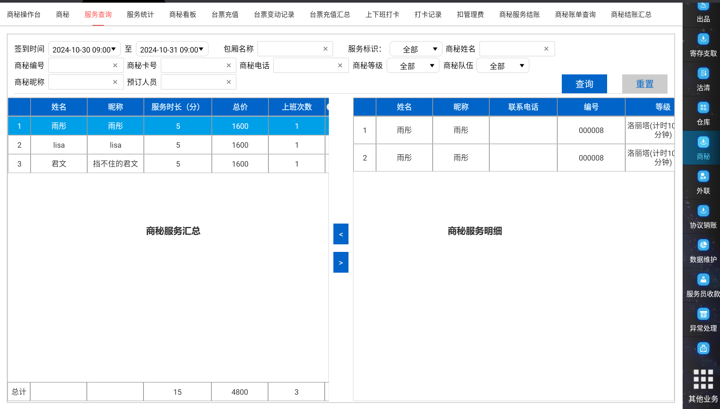The image size is (720, 409).
Task: Click the 联系电话 column header
Action: coord(523,107)
